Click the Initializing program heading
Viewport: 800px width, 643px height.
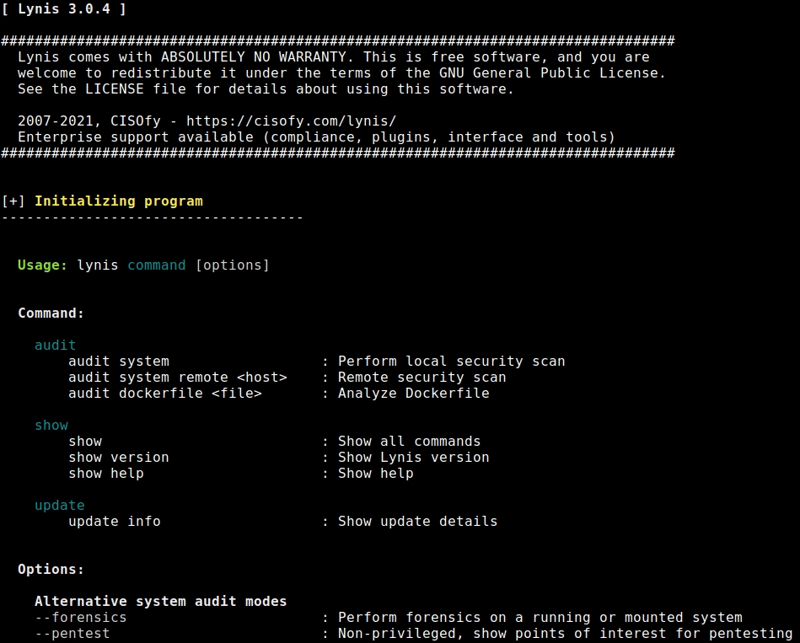coord(118,201)
